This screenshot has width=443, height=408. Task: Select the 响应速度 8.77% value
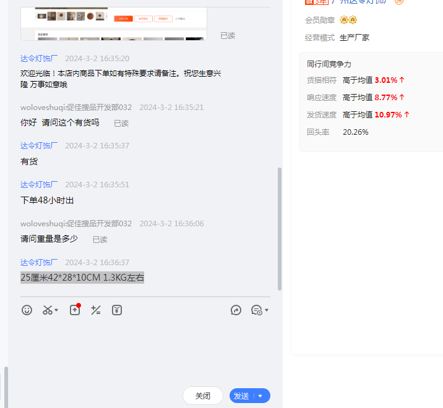coord(386,98)
